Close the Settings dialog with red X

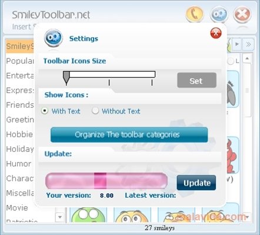point(216,33)
